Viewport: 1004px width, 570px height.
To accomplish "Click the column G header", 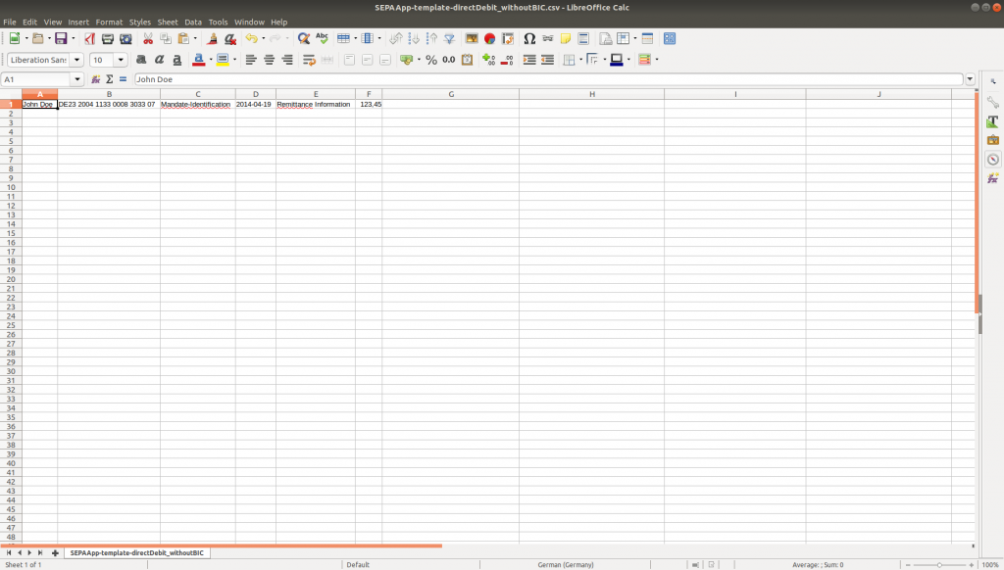I will pos(450,94).
